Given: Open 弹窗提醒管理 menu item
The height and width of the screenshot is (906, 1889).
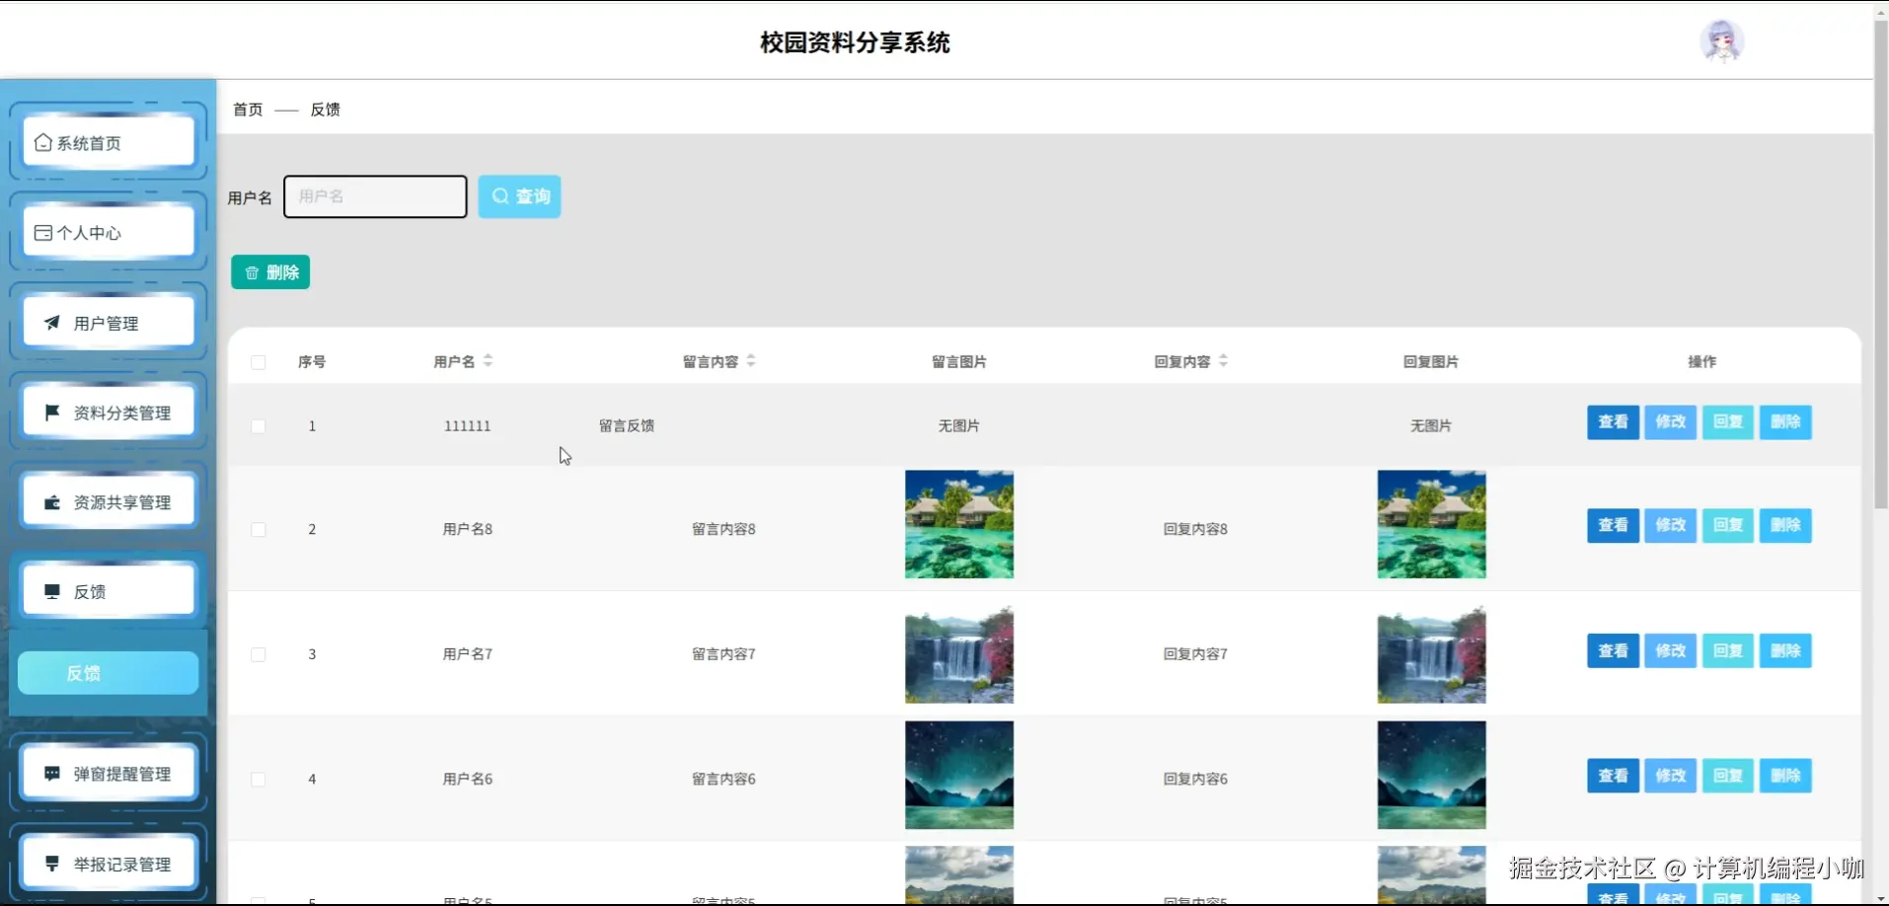Looking at the screenshot, I should (109, 774).
